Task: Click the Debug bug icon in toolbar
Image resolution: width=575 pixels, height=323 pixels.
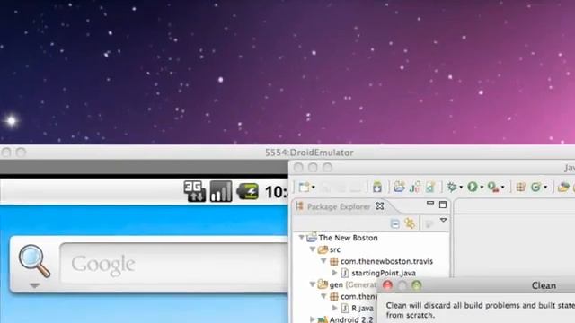Action: (452, 188)
